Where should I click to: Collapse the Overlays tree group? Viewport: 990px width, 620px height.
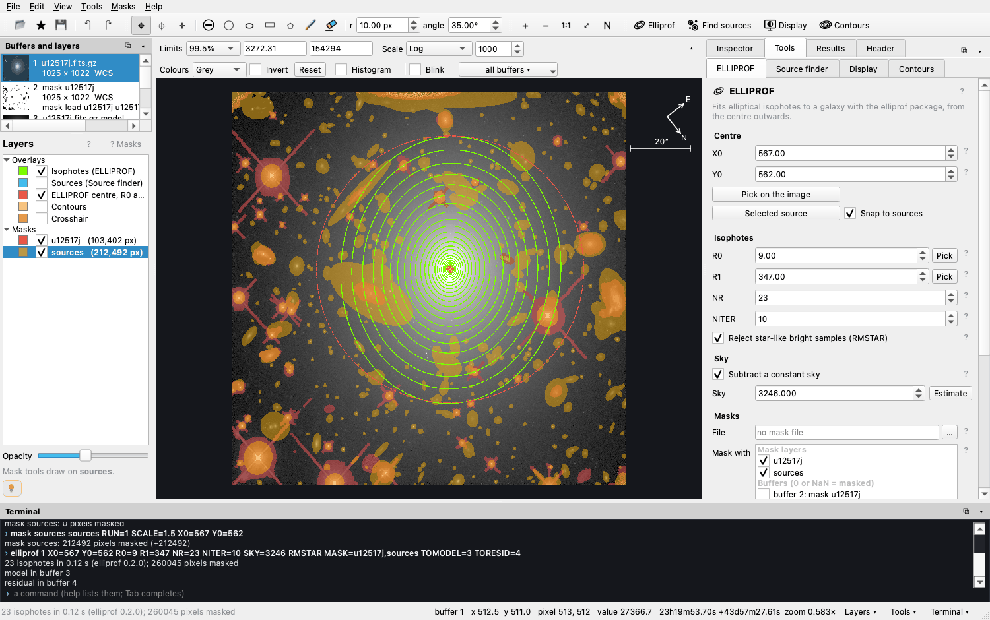(7, 160)
